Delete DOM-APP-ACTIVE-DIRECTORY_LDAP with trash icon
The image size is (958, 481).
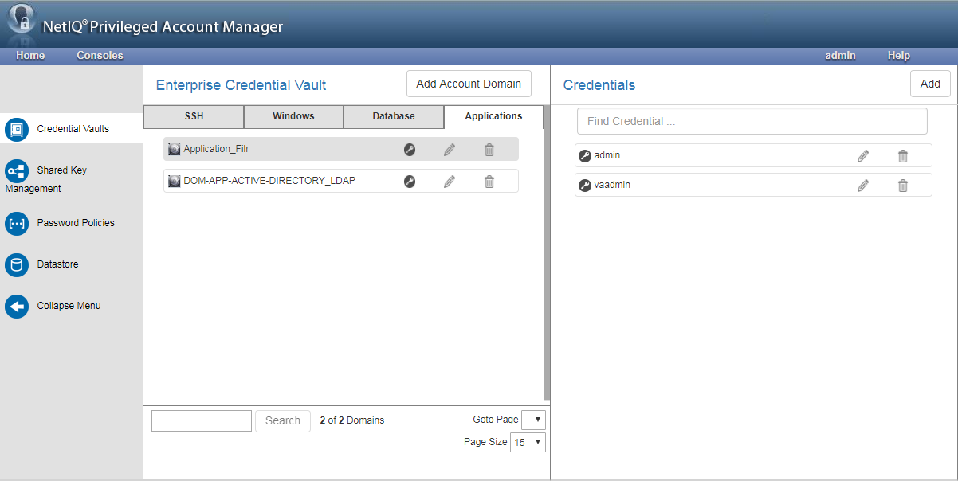click(x=489, y=181)
